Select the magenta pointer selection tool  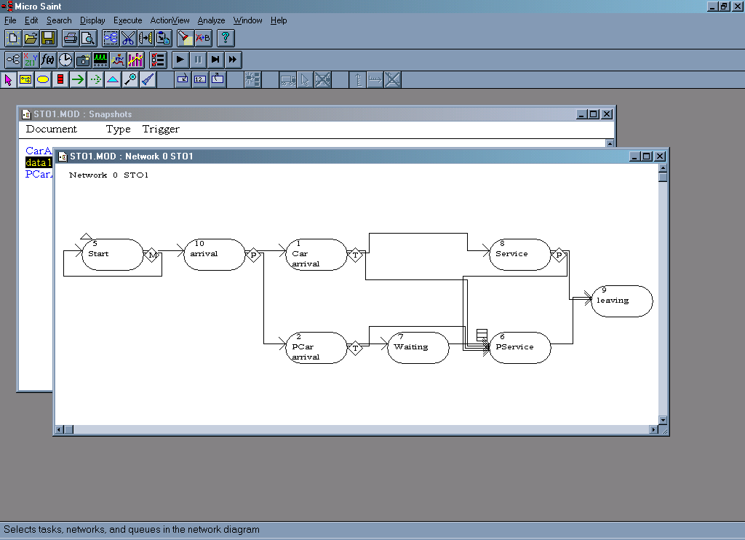coord(9,80)
